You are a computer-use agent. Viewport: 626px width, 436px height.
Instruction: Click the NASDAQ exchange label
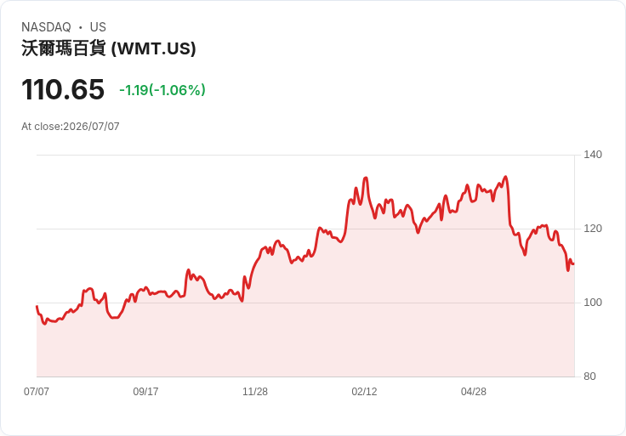[x=46, y=27]
